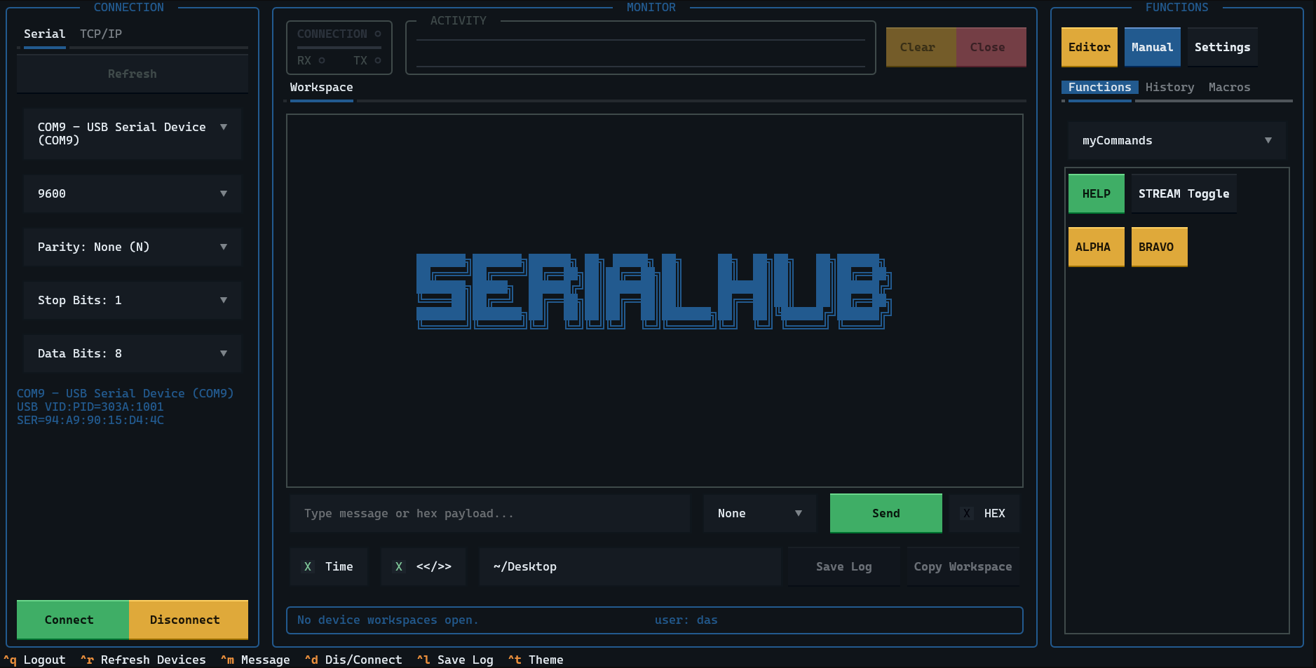Click the ^t Theme footer shortcut
This screenshot has height=668, width=1316.
click(536, 660)
